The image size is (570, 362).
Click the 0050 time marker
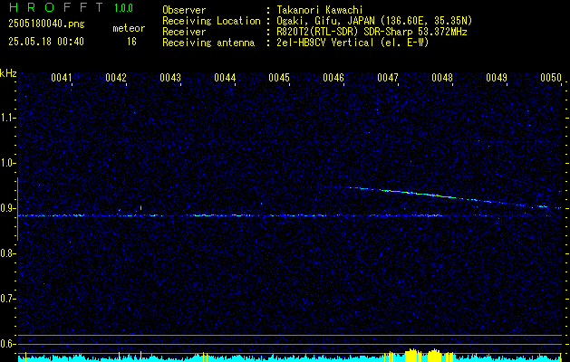551,78
